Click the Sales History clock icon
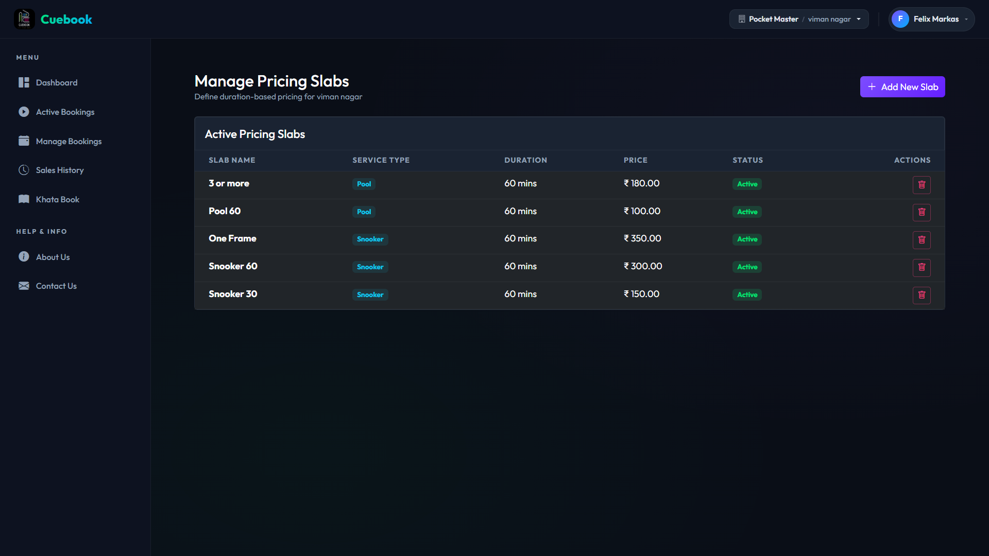Image resolution: width=989 pixels, height=556 pixels. [24, 170]
